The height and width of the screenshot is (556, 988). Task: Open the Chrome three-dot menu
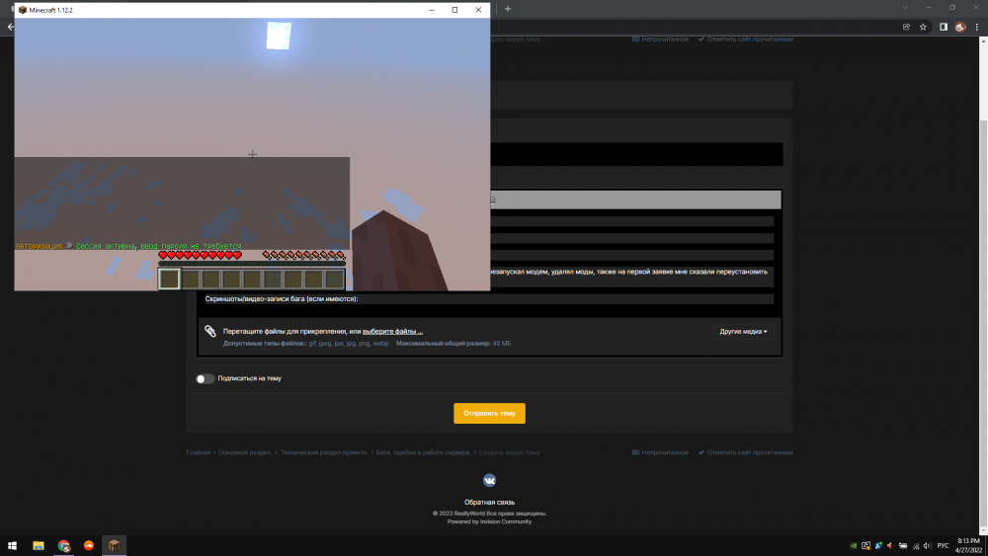(x=977, y=27)
